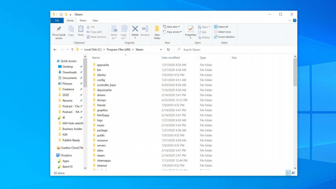Switch to the Share ribbon tab
The height and width of the screenshot is (189, 336).
point(83,20)
